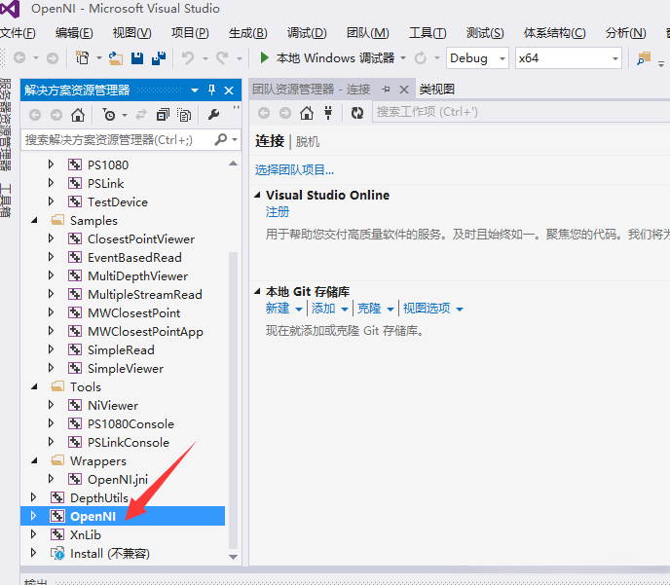Screen dimensions: 670x585
Task: Open the 服务器资源管理器 side tab
Action: [x=5, y=125]
